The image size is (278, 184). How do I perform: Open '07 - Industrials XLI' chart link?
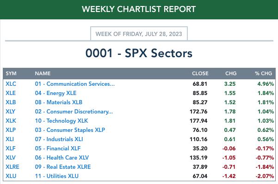point(59,139)
